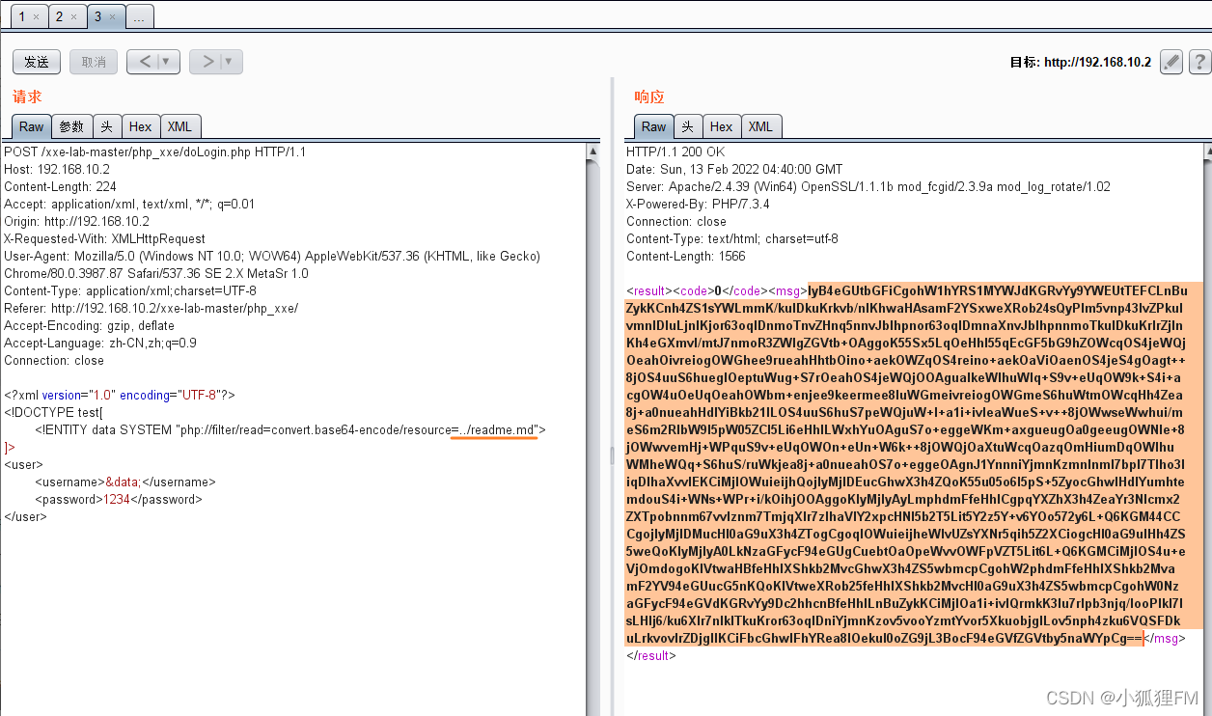Click the 'Server: Apache/2.4.39' response header
1212x716 pixels.
pos(868,187)
